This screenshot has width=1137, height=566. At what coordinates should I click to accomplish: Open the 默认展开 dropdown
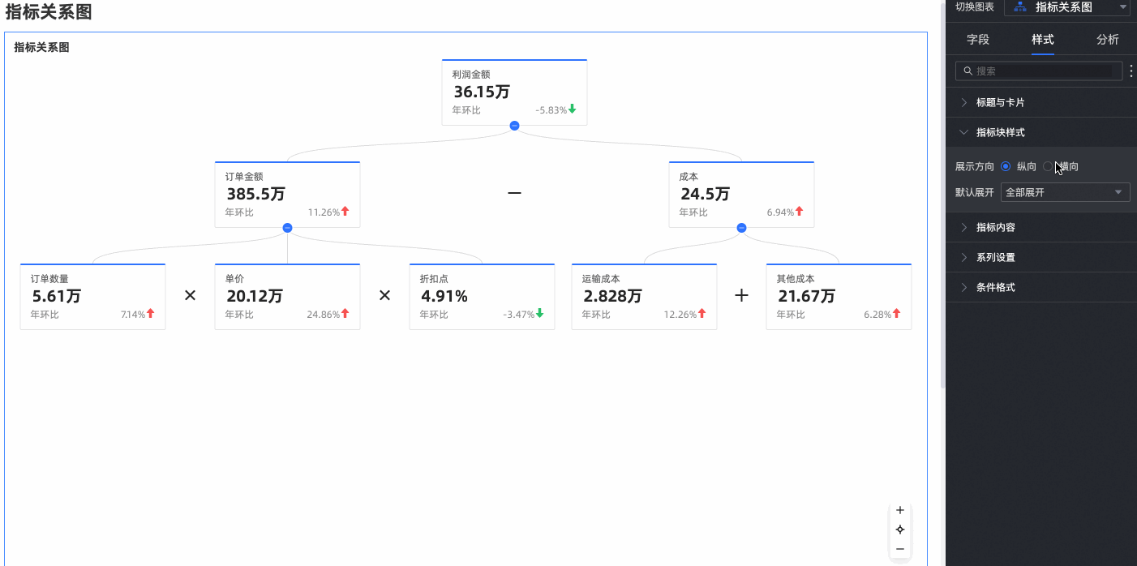pyautogui.click(x=1065, y=192)
